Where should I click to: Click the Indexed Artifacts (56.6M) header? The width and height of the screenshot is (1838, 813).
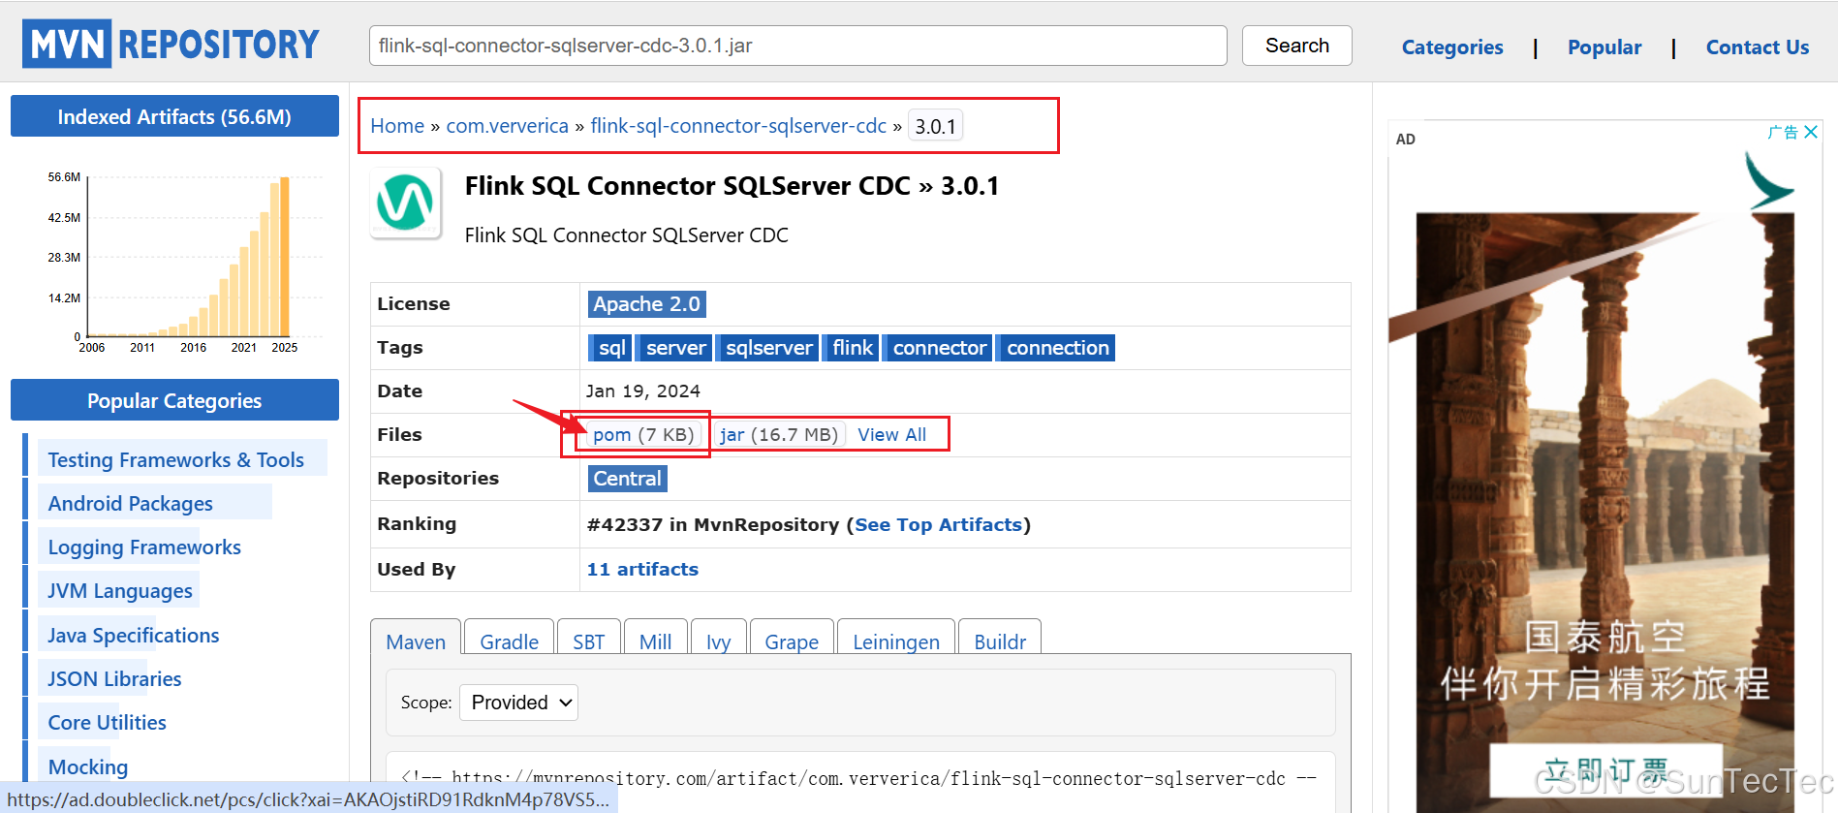click(174, 116)
